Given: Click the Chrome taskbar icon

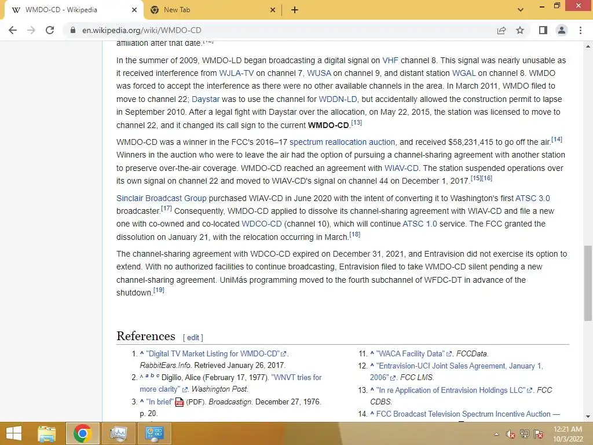Looking at the screenshot, I should pyautogui.click(x=82, y=433).
